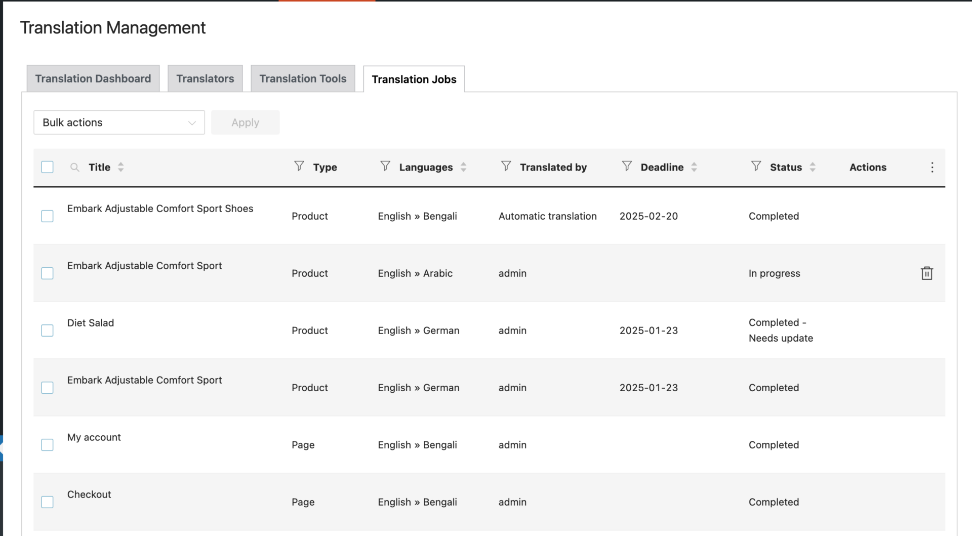Screen dimensions: 972x536
Task: Click the English » Arabic languages cell
Action: coord(415,273)
